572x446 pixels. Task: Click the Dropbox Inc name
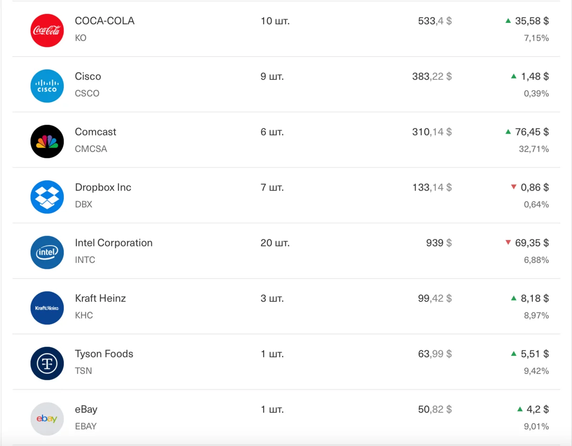(x=103, y=187)
